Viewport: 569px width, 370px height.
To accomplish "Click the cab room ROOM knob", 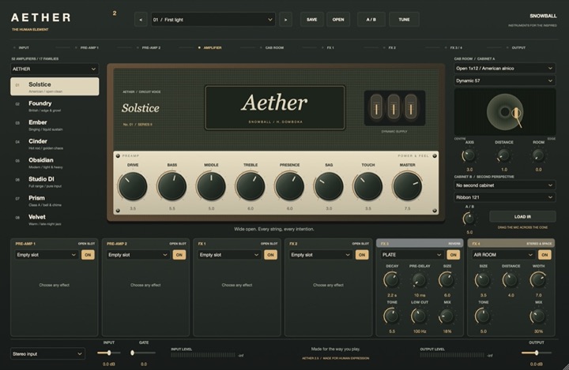I will [538, 156].
